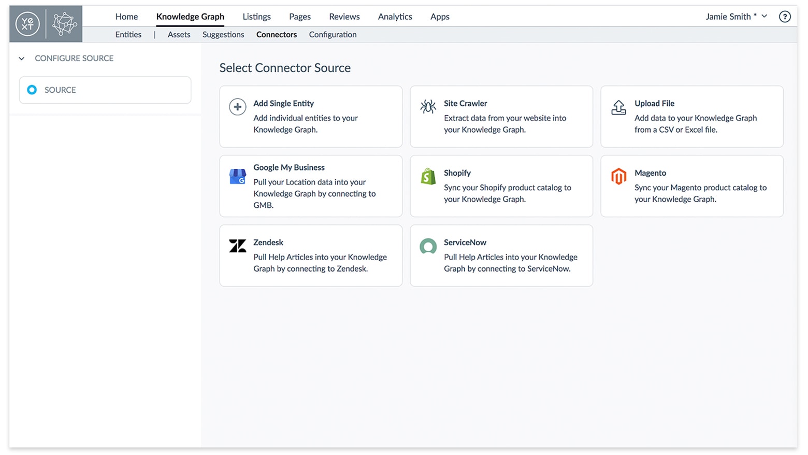
Task: Open the Configuration subtab
Action: 333,35
